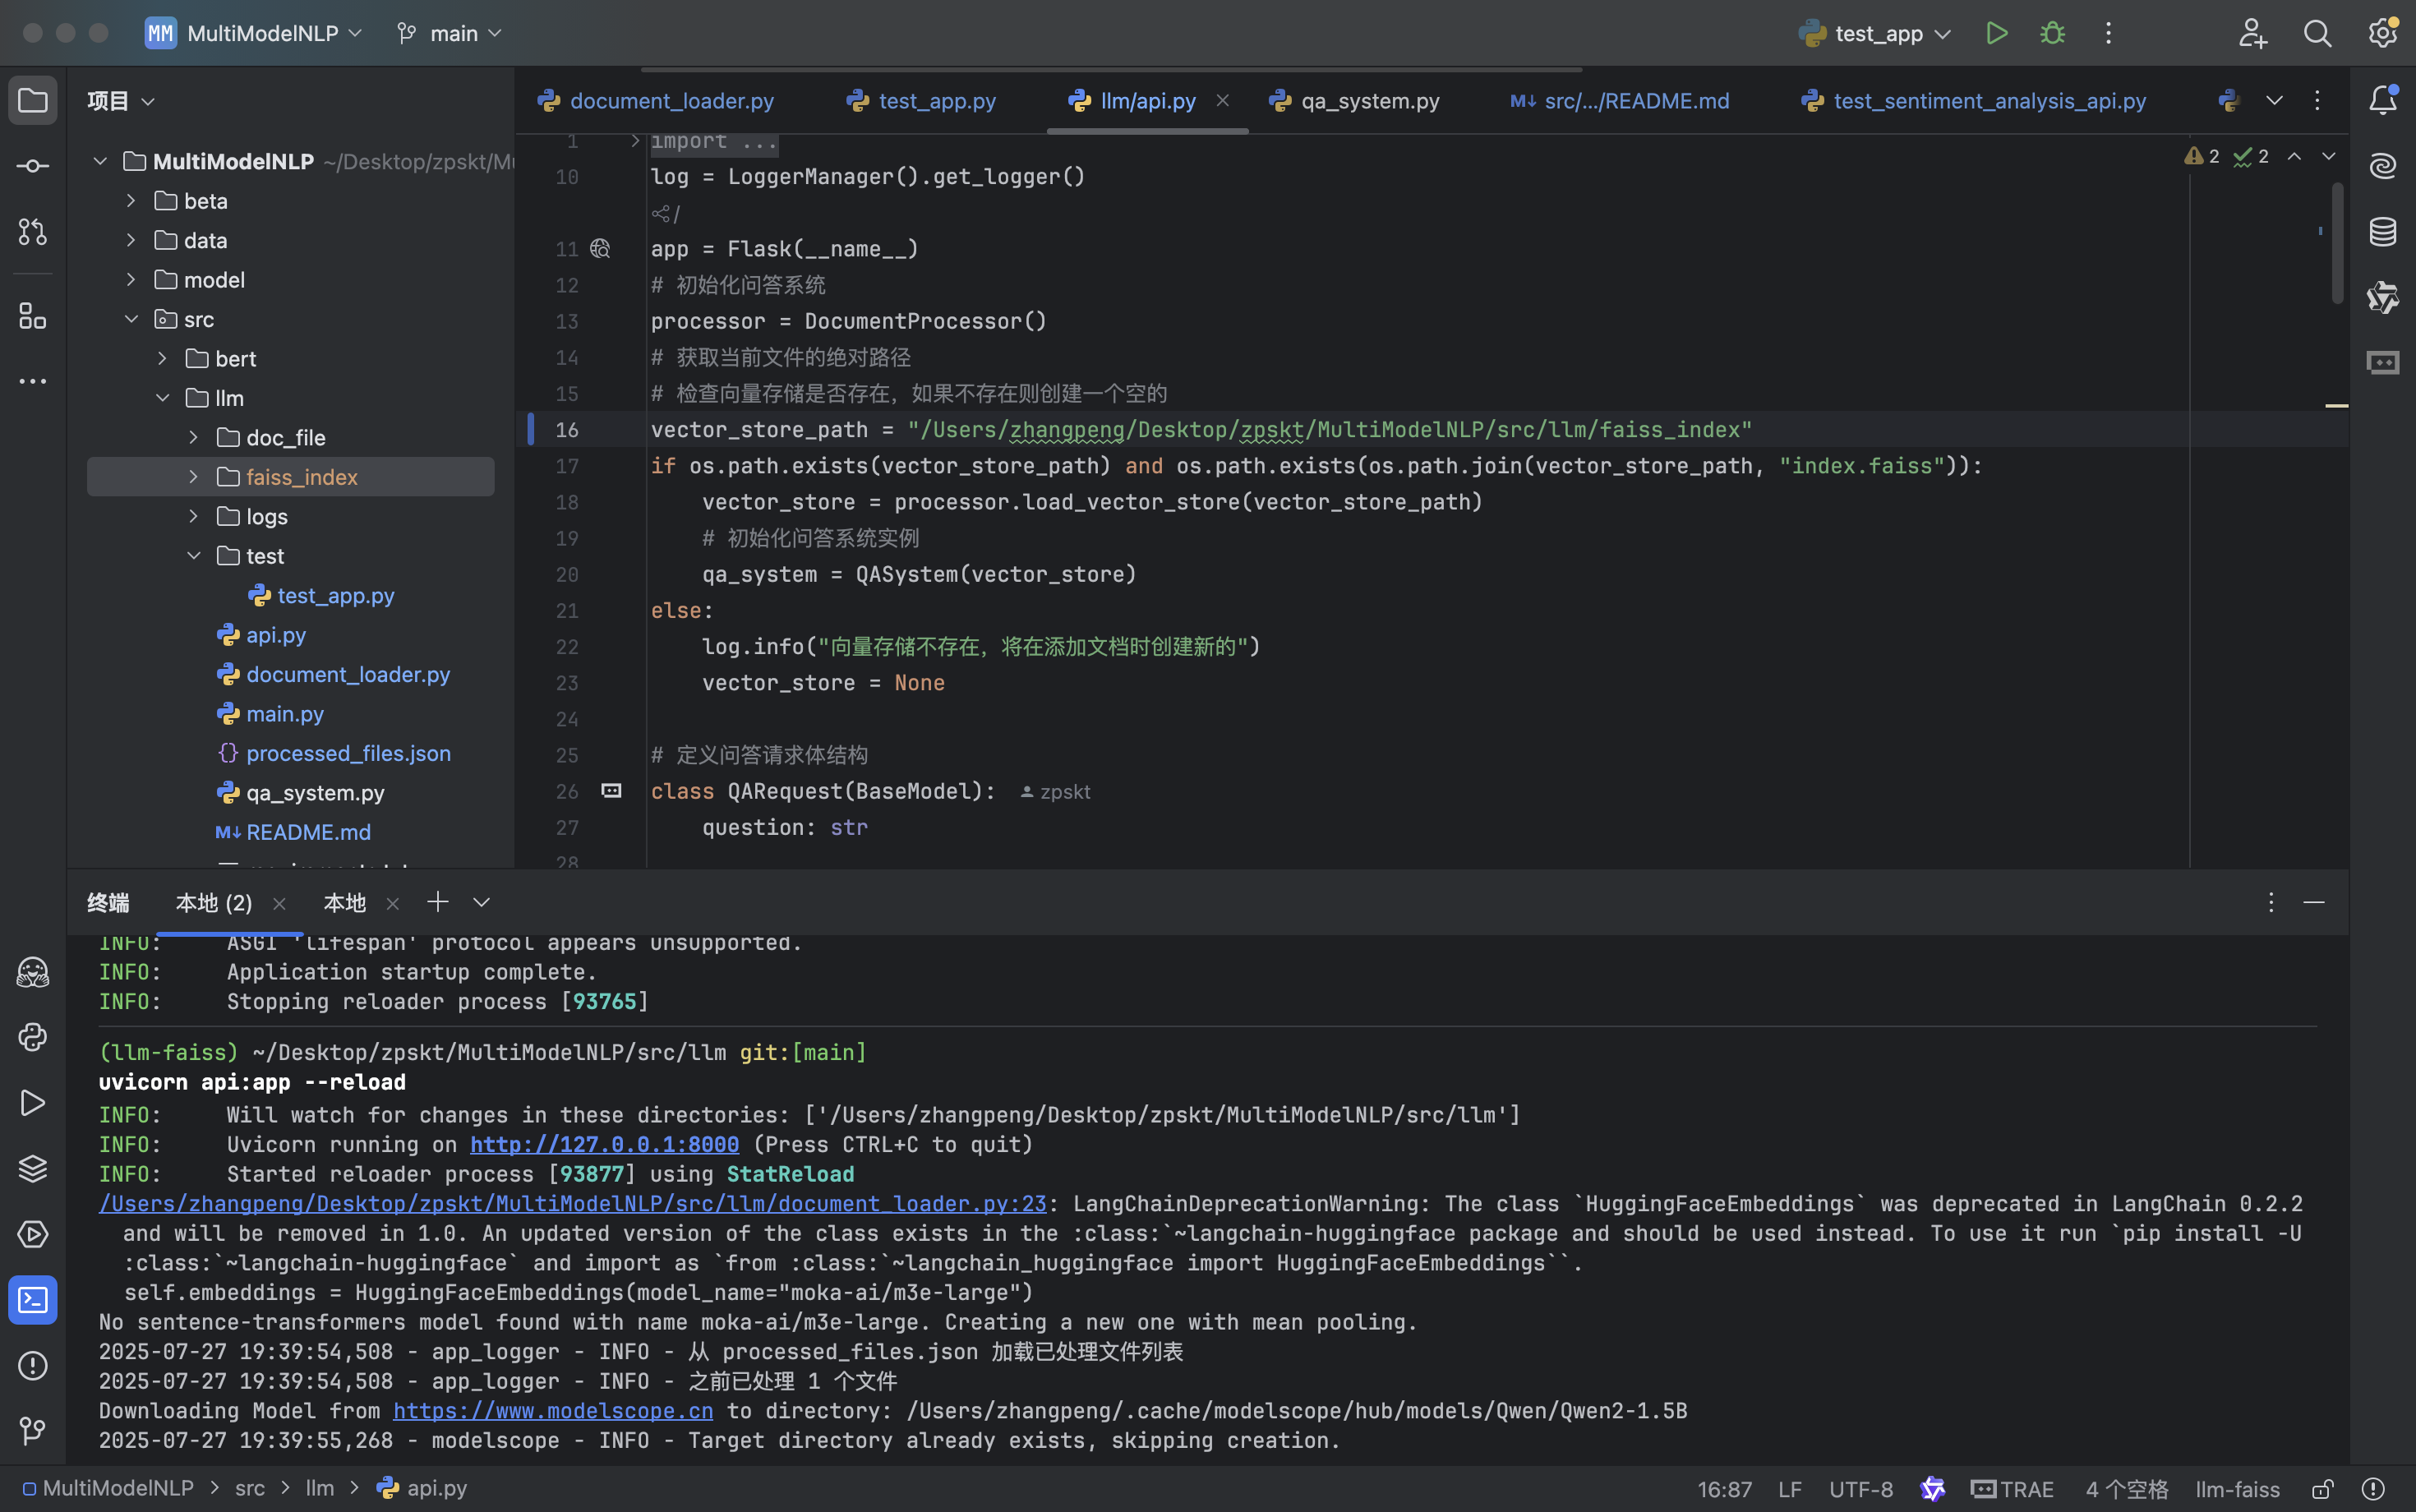The height and width of the screenshot is (1512, 2416).
Task: Go to next highlighted problem arrow
Action: [x=2328, y=156]
